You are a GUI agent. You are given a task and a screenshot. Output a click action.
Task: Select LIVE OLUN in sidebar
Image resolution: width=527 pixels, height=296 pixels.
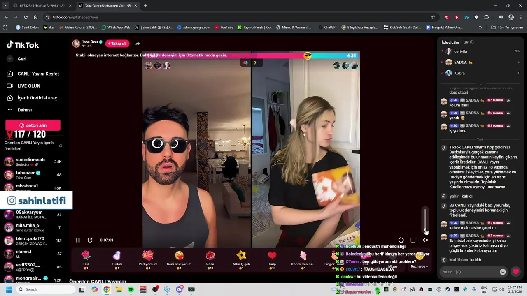click(24, 86)
